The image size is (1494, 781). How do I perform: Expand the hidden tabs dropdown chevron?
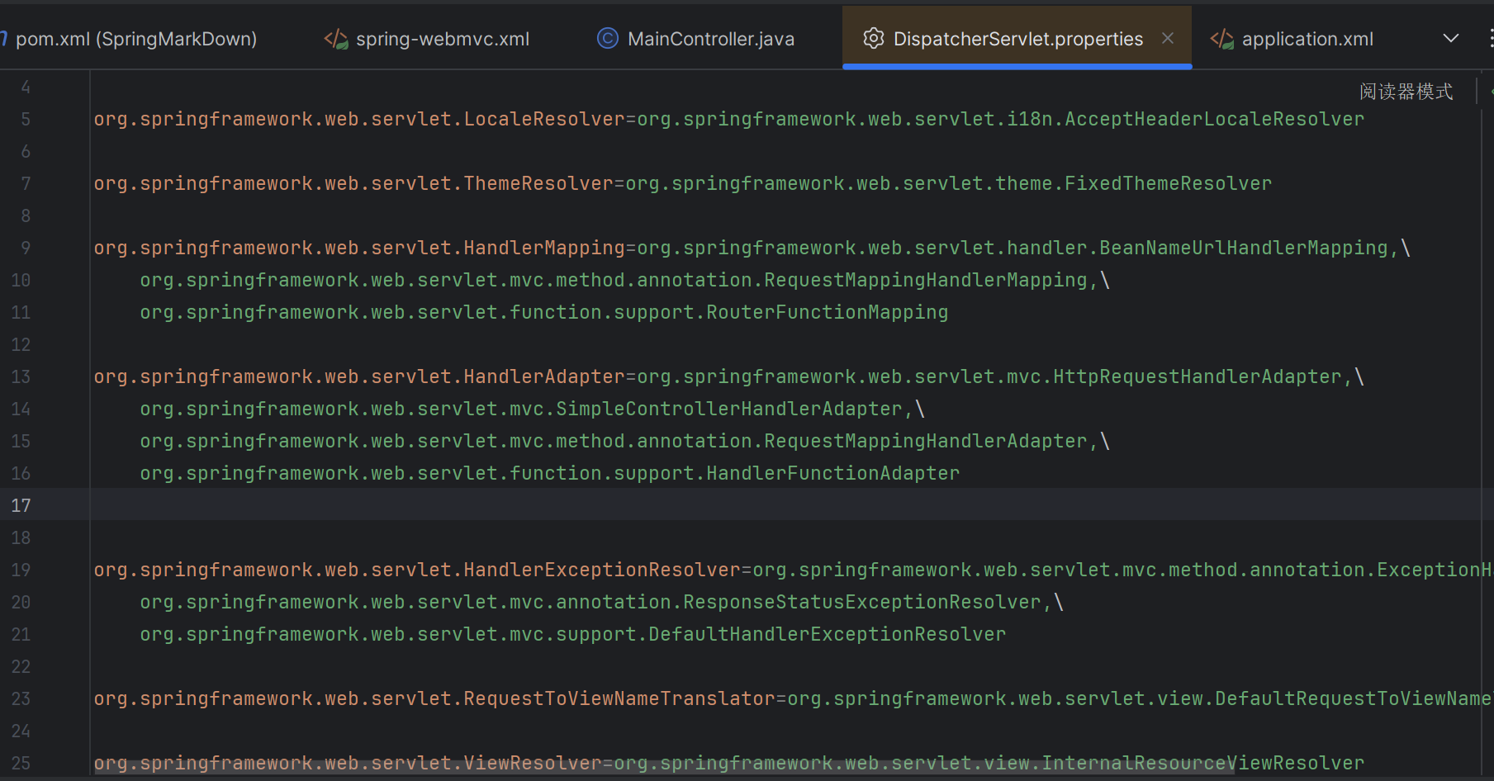coord(1451,38)
